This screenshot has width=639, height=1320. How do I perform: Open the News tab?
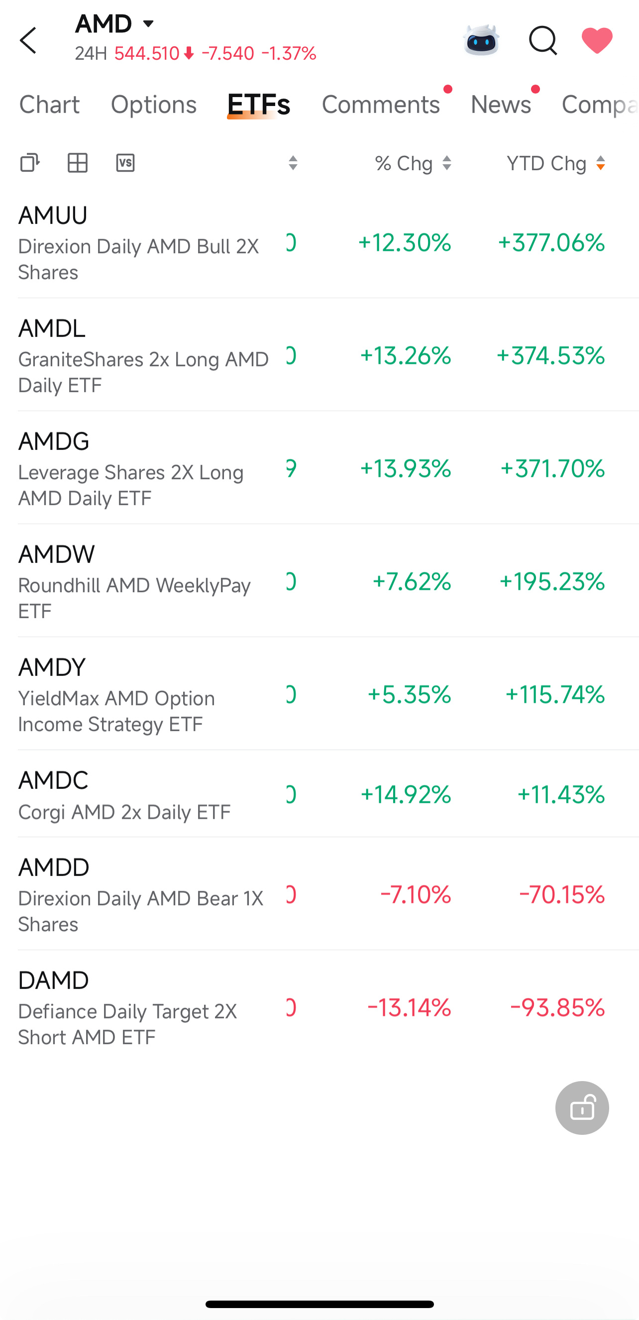(x=501, y=105)
